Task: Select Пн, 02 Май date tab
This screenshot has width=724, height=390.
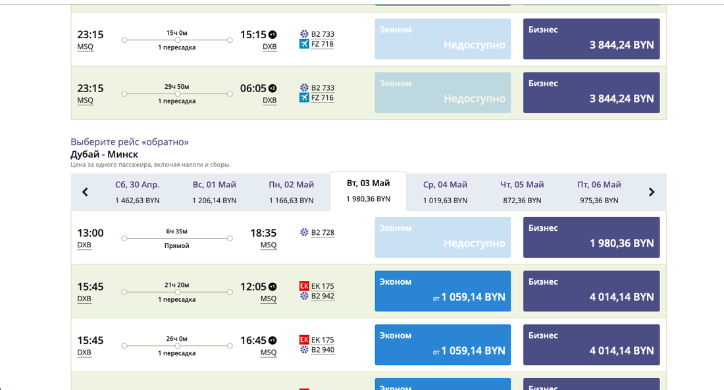Action: pos(291,192)
